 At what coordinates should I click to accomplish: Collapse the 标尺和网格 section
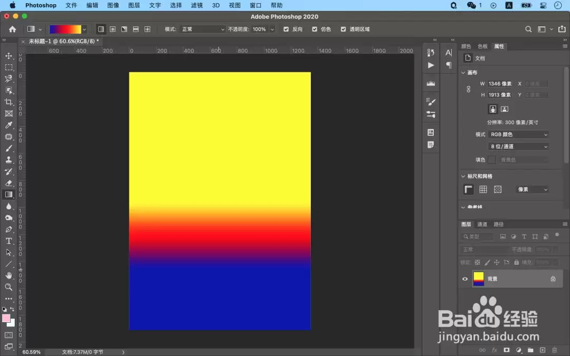pyautogui.click(x=463, y=176)
